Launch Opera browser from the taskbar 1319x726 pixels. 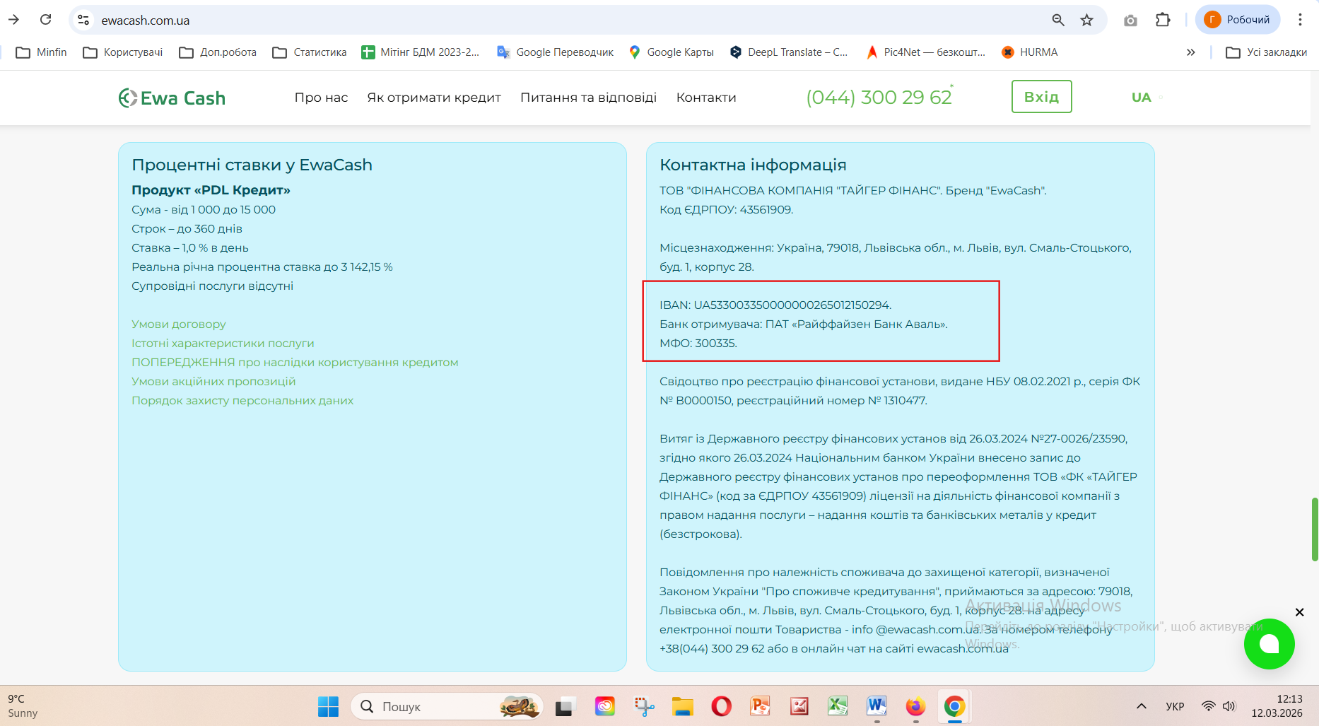point(722,706)
